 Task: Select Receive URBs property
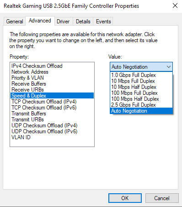tap(52, 90)
